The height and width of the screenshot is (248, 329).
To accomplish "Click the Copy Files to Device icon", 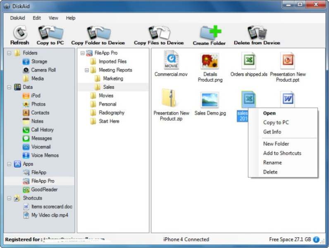I will point(159,33).
